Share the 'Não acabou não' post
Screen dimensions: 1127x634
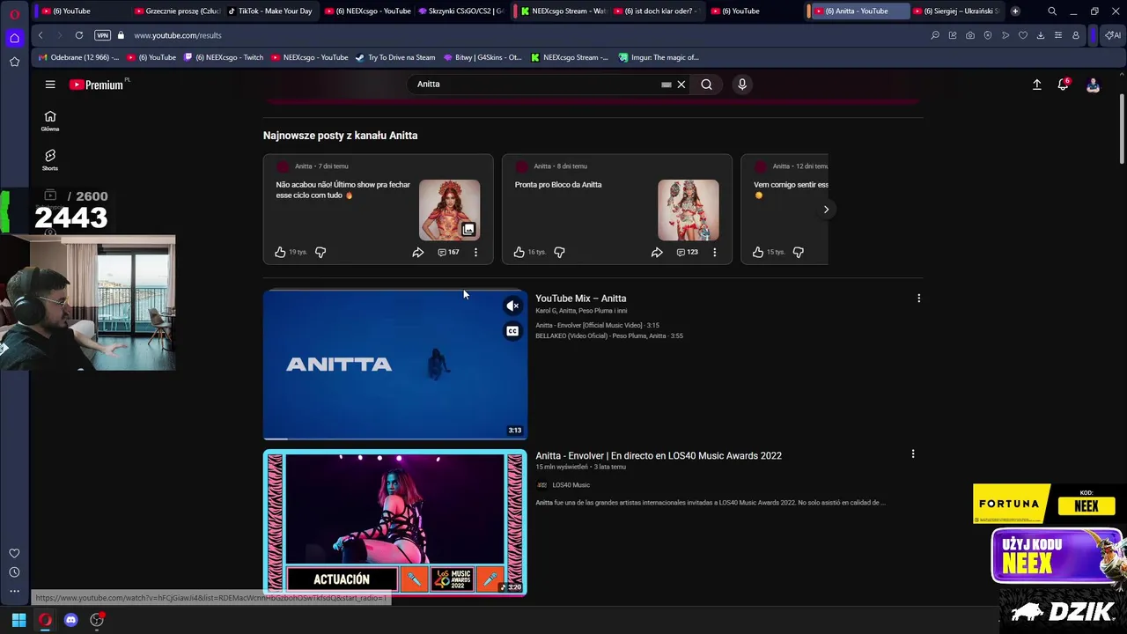(x=418, y=252)
